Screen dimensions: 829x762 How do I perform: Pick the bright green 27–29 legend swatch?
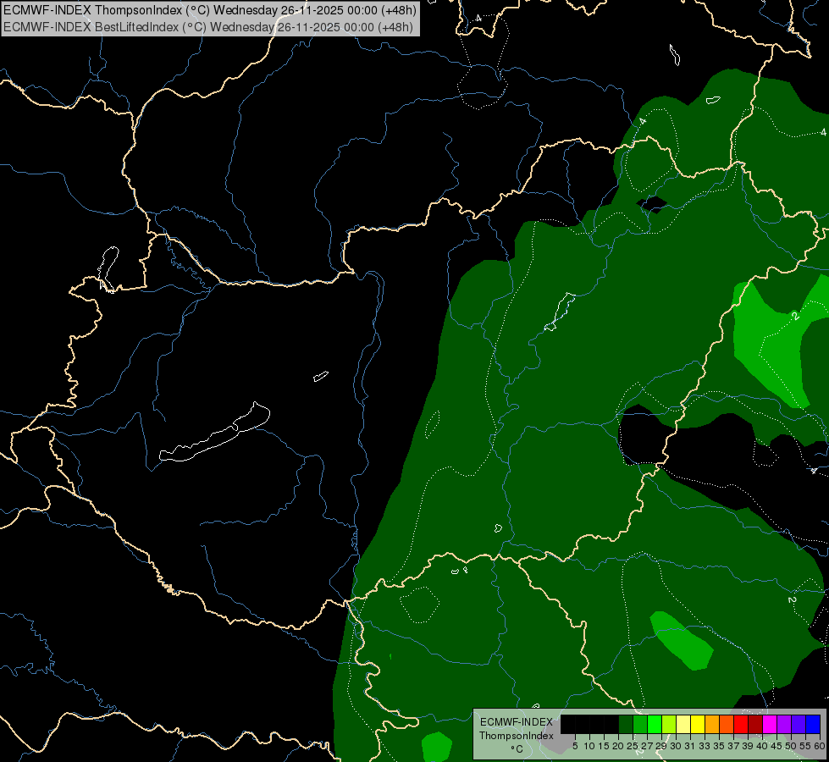[655, 724]
